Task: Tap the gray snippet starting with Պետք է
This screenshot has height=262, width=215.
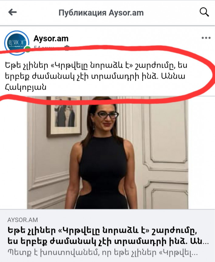Action: click(102, 253)
